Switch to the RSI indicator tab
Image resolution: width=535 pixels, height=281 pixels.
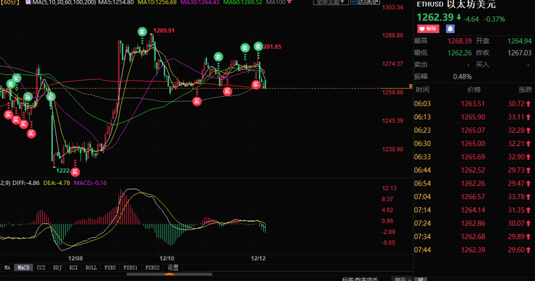pyautogui.click(x=73, y=268)
